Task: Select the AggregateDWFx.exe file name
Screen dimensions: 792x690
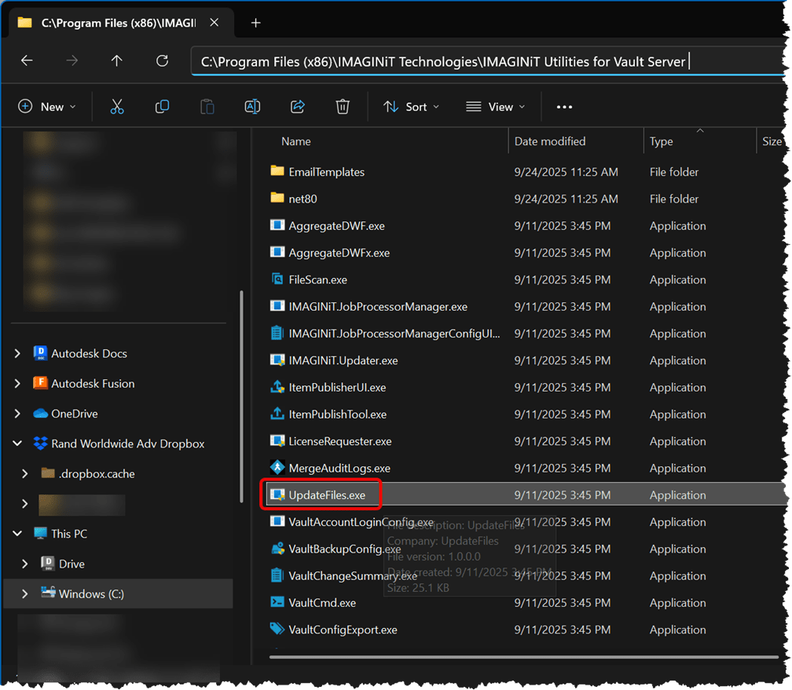Action: tap(339, 253)
